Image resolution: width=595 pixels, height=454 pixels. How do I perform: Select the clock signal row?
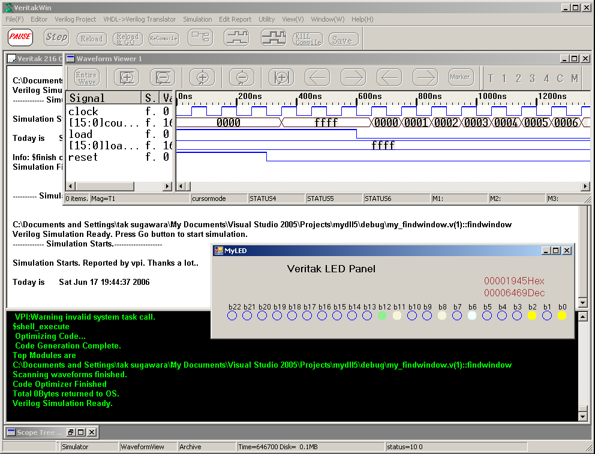(x=119, y=112)
